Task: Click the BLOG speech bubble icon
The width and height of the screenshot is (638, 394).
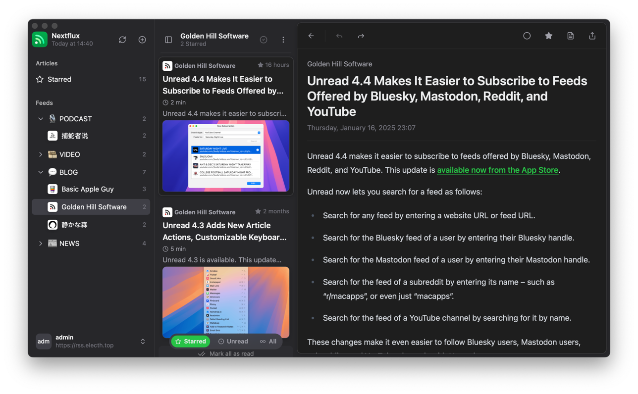Action: click(x=52, y=172)
